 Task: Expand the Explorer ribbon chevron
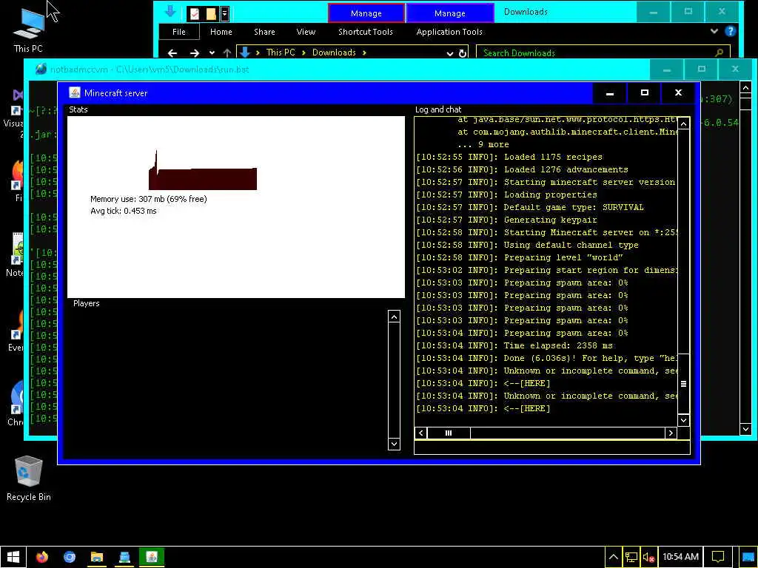(714, 31)
